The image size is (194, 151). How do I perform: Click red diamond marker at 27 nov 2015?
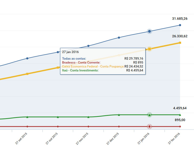pos(88,127)
